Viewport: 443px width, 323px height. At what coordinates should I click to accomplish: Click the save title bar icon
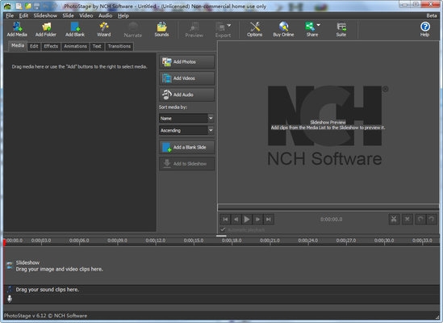coord(37,6)
